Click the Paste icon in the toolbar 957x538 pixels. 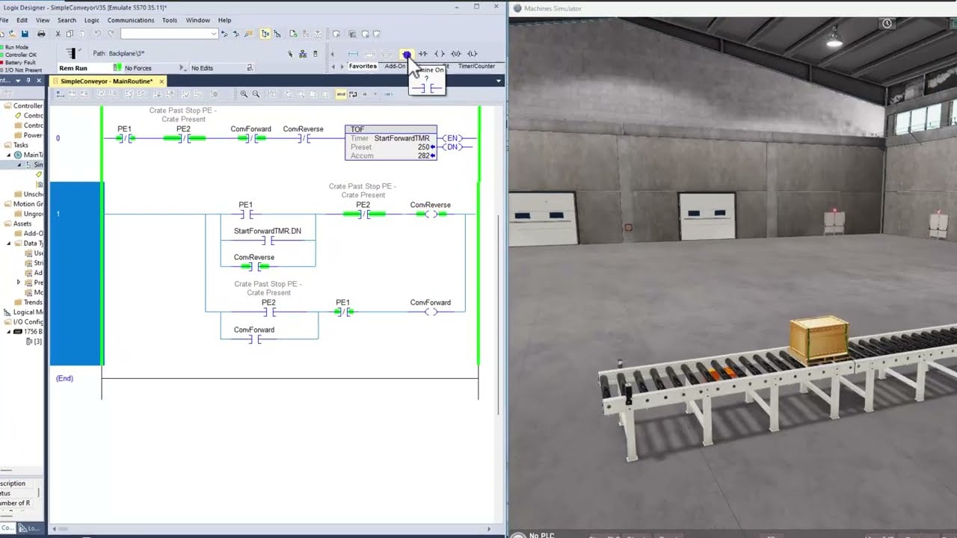pos(81,34)
